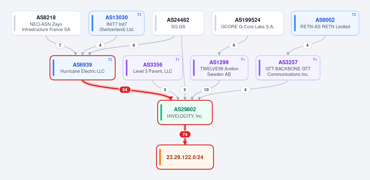370x180 pixels.
Task: Click the AS24482 SG.GS node
Action: pos(178,23)
